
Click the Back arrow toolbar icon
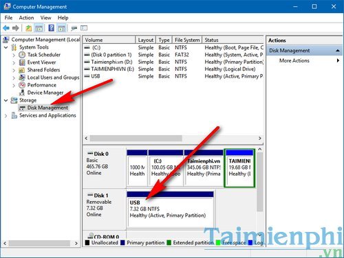tap(6, 28)
